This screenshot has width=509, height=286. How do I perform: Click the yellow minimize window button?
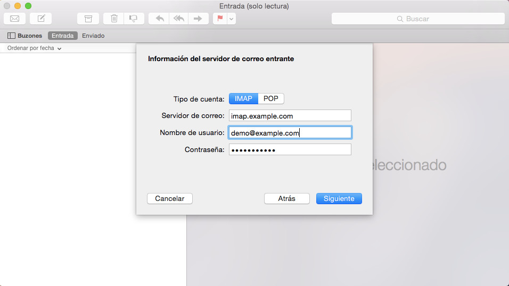18,6
